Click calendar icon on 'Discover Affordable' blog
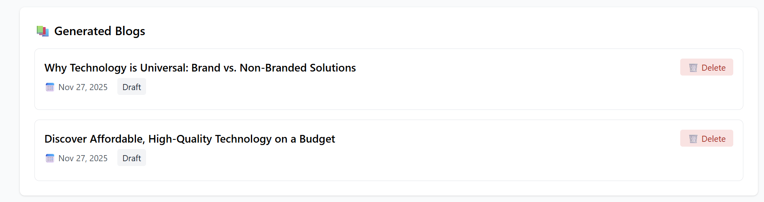This screenshot has height=202, width=764. pos(50,158)
